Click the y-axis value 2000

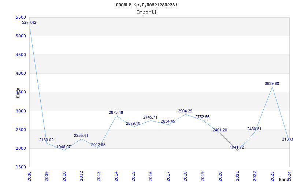click(x=21, y=148)
